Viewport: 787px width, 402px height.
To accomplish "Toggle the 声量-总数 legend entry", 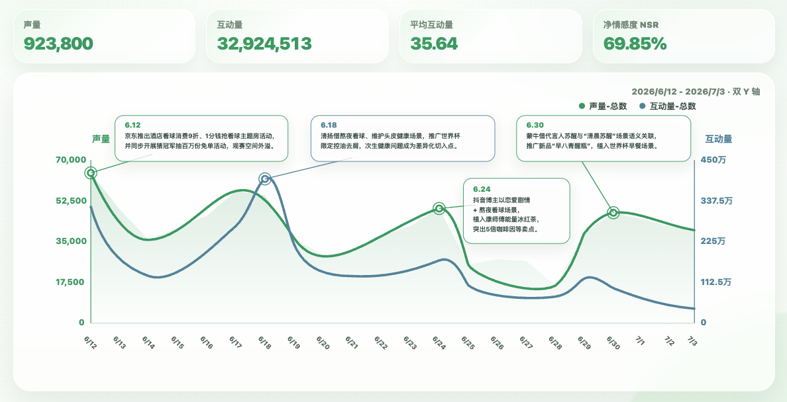I will tap(603, 106).
